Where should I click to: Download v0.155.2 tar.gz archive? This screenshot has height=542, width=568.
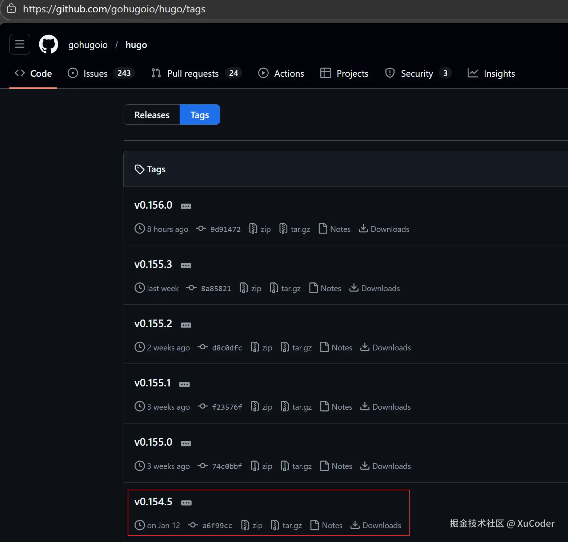(x=296, y=348)
